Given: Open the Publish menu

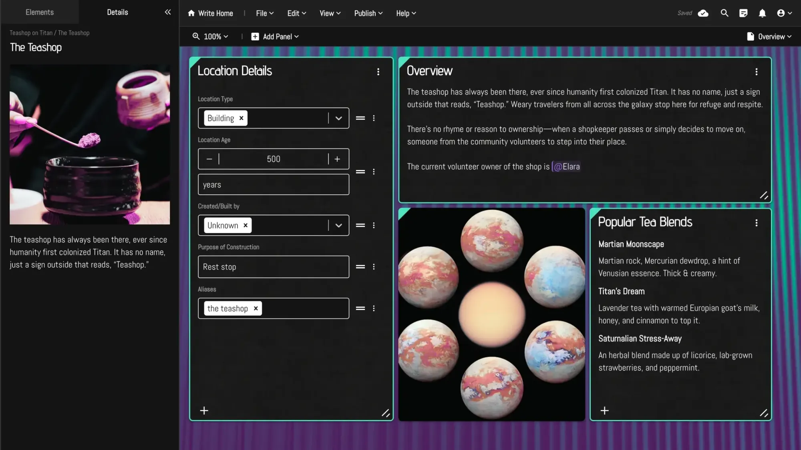Looking at the screenshot, I should 368,13.
